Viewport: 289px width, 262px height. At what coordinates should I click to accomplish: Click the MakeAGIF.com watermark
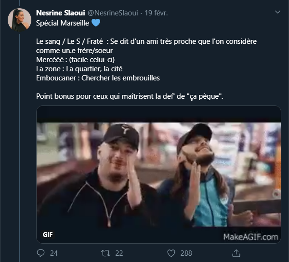coord(250,236)
